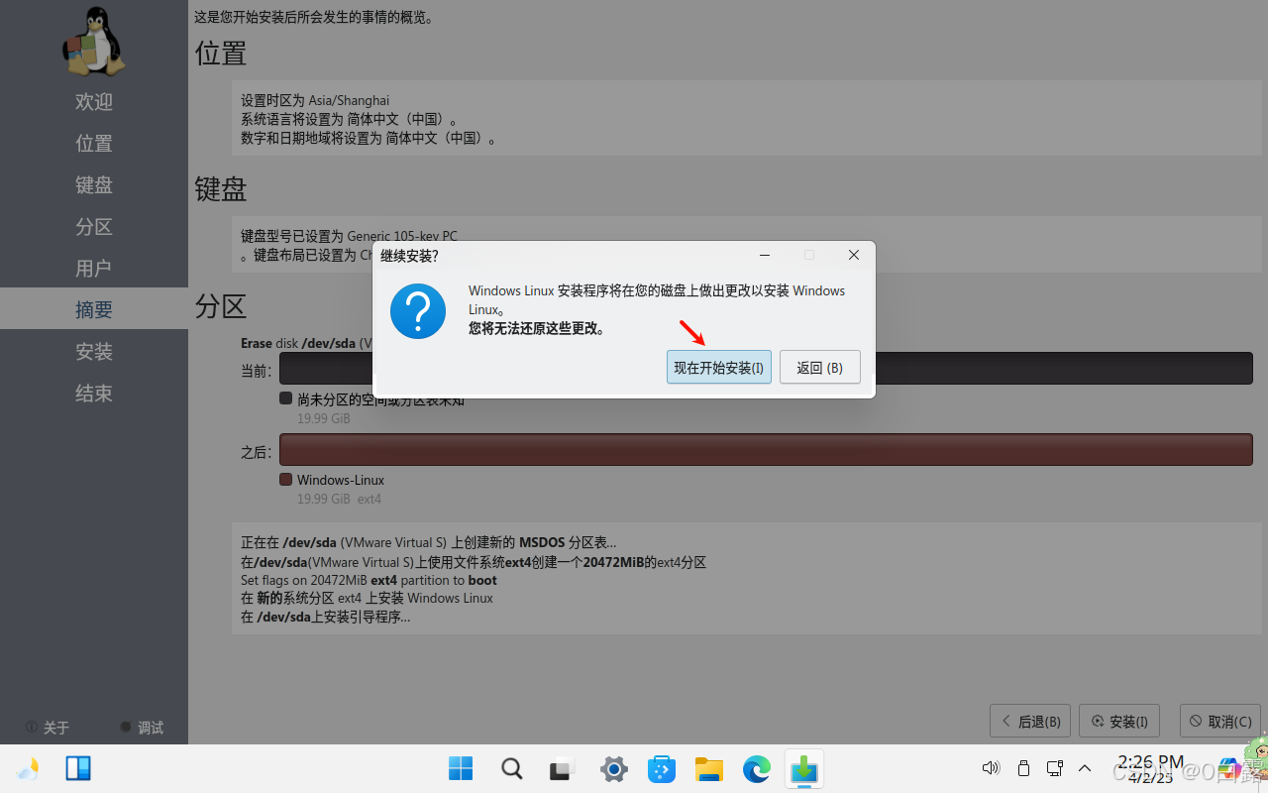Viewport: 1268px width, 793px height.
Task: Expand the hidden tray icons chevron
Action: (1085, 768)
